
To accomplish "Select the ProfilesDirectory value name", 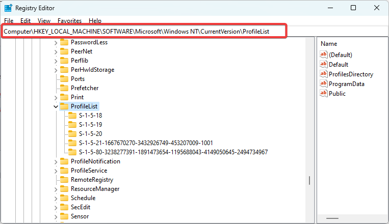I will (351, 74).
